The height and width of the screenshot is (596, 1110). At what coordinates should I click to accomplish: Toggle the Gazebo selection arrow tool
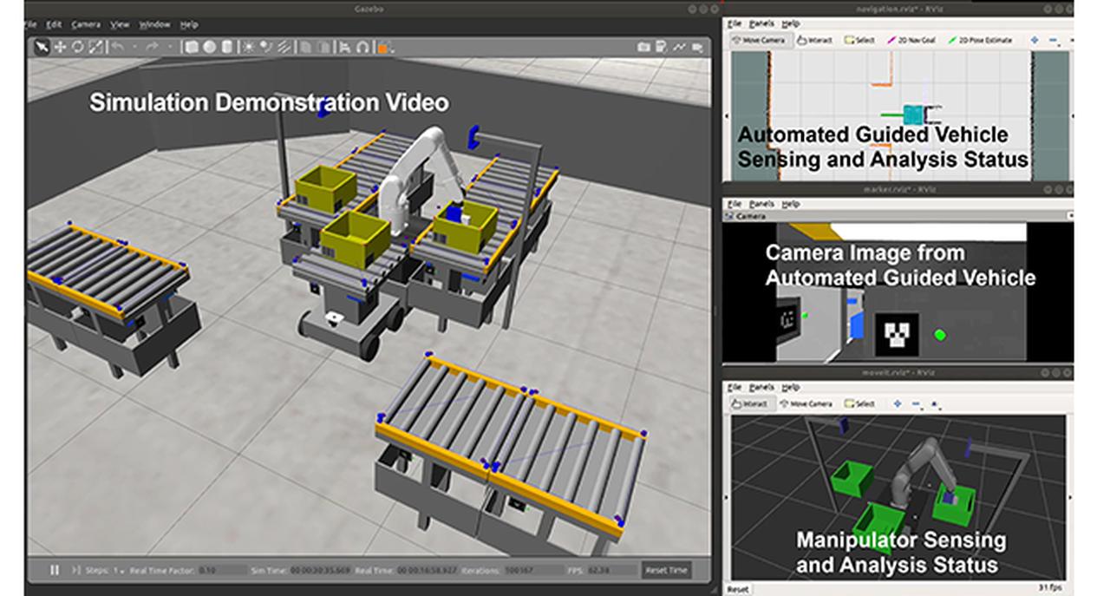[x=42, y=48]
